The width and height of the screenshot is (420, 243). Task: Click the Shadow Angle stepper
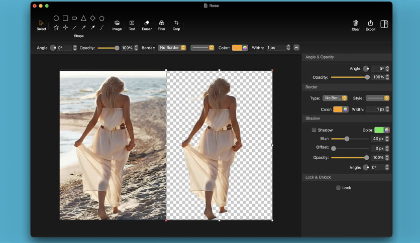tap(387, 168)
